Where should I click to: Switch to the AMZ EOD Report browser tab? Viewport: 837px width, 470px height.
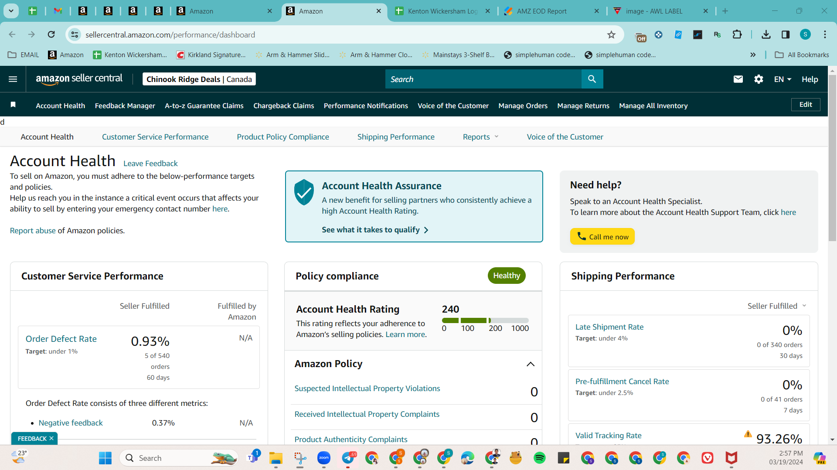552,11
